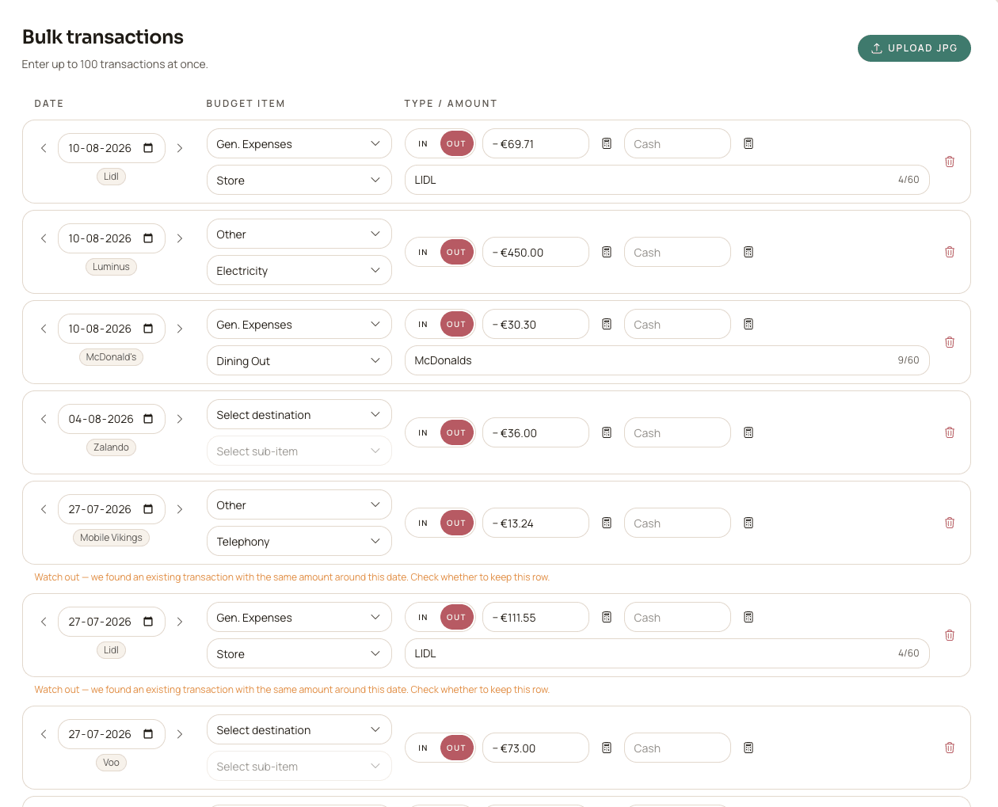Viewport: 998px width, 807px height.
Task: Delete the €111.55 Lidl transaction row
Action: point(950,635)
